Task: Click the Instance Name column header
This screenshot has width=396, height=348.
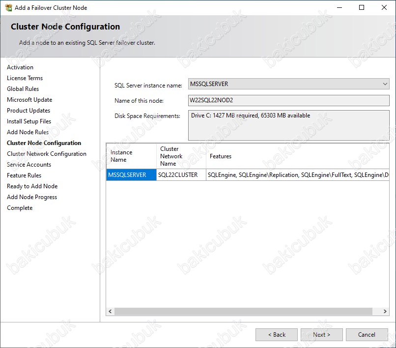Action: pyautogui.click(x=131, y=156)
